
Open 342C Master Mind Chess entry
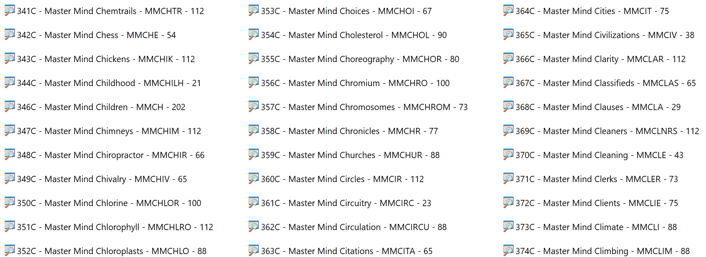coord(96,35)
